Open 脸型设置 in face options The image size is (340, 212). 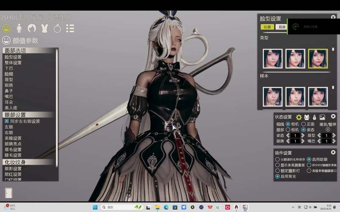pos(13,57)
